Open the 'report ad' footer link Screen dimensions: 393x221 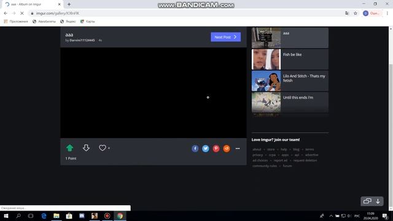(281, 160)
